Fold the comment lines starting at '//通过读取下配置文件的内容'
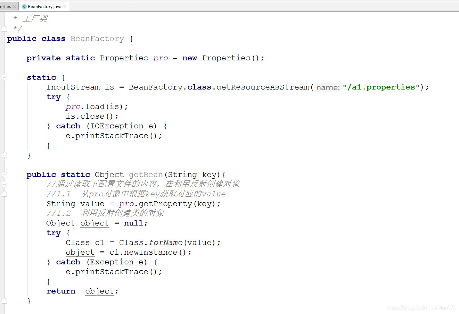Image resolution: width=459 pixels, height=314 pixels. coord(5,184)
